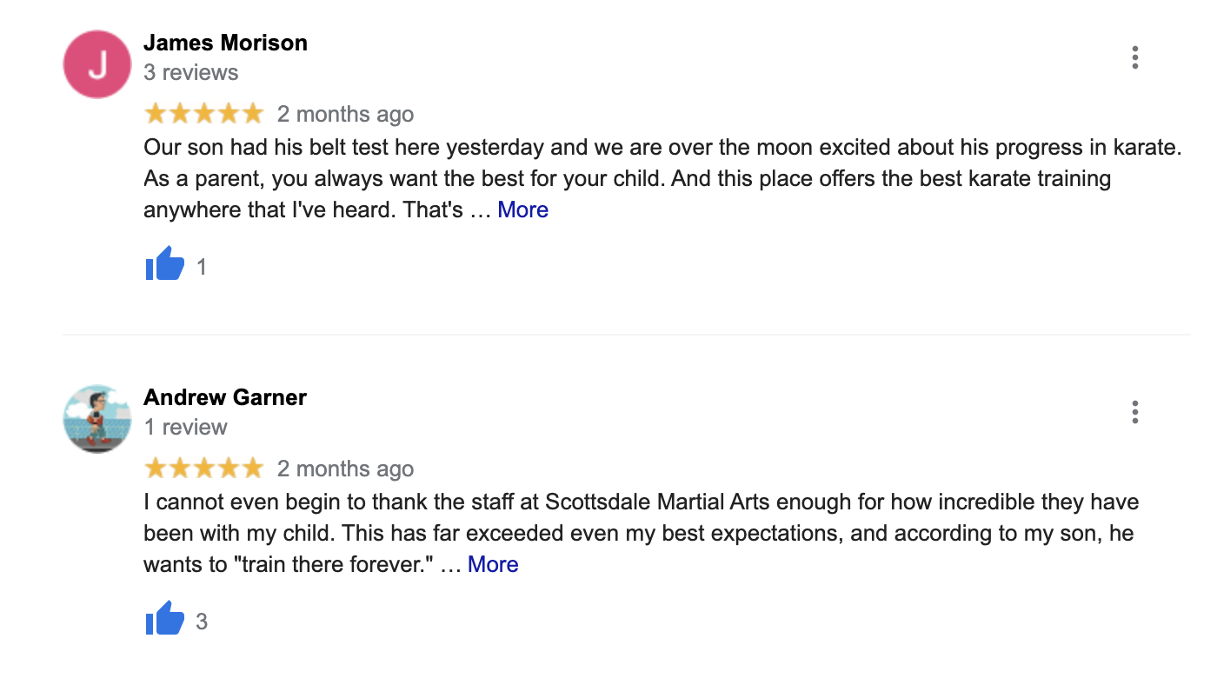
Task: Click thumbs-up on Andrew Garner's review
Action: (165, 619)
